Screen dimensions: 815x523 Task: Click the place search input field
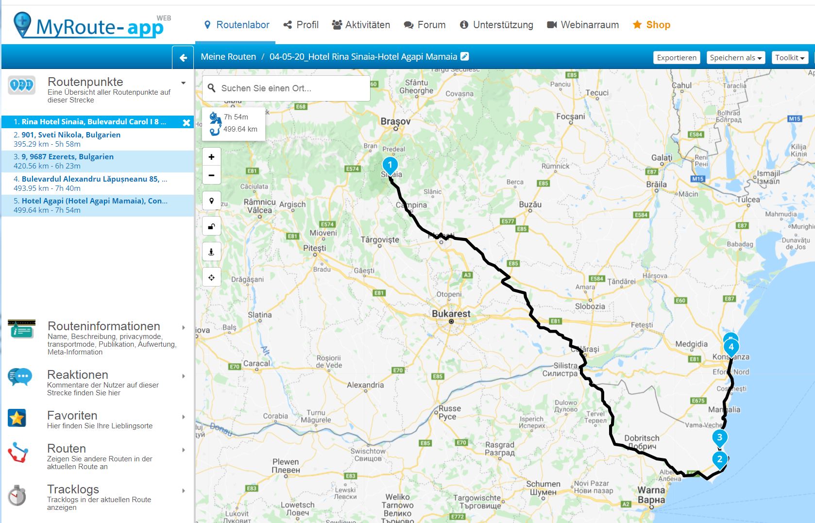[x=291, y=88]
